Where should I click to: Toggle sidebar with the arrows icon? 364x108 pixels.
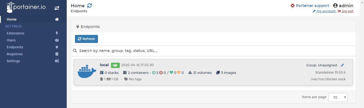[x=57, y=8]
